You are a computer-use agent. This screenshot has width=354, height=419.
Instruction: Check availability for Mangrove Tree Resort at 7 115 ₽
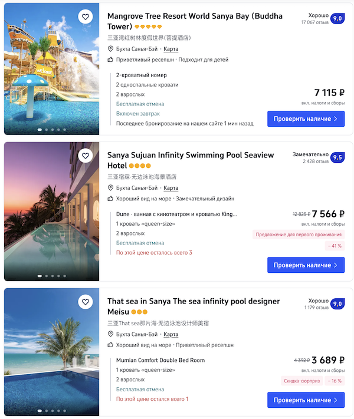(x=306, y=119)
